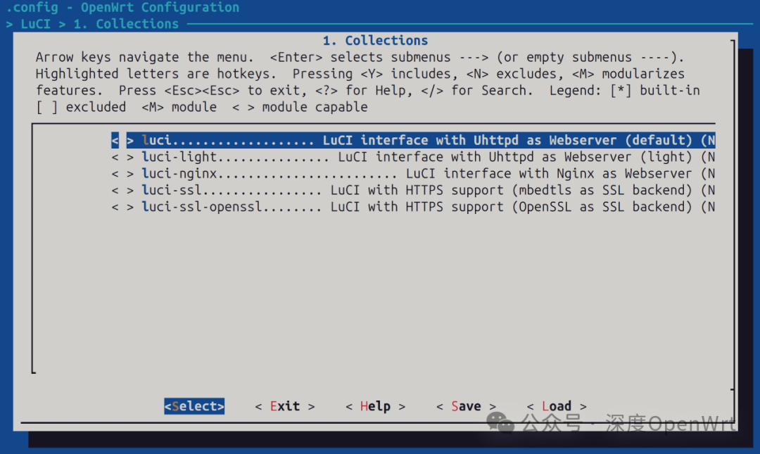Image resolution: width=760 pixels, height=454 pixels.
Task: Click the '.config - OpenWrt Configuration' header
Action: click(x=122, y=8)
